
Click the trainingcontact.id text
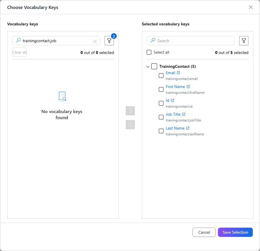click(179, 106)
